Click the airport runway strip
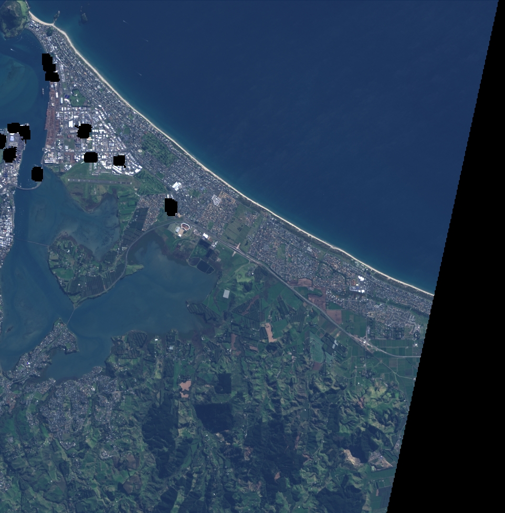The image size is (505, 513). tap(100, 180)
